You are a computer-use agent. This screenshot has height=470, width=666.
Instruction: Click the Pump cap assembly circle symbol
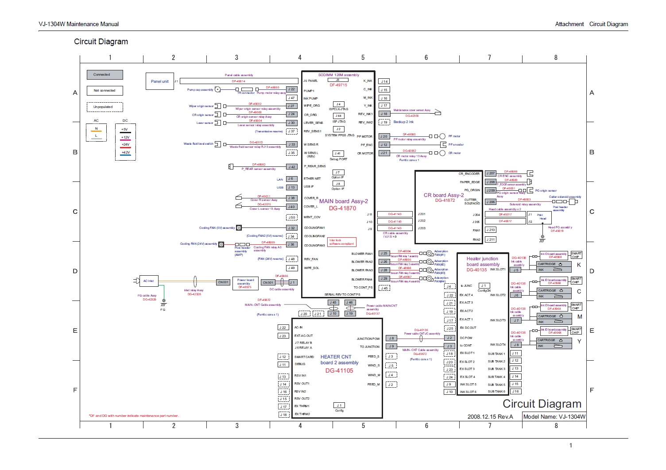point(217,89)
